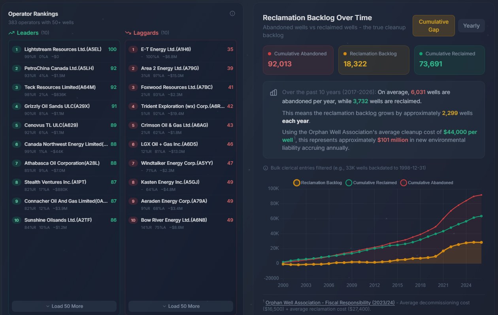Open Aeraden Energy Corp.(A79A) entry
This screenshot has height=315, width=498.
point(181,204)
